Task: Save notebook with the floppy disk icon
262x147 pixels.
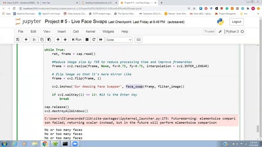Action: pos(18,40)
